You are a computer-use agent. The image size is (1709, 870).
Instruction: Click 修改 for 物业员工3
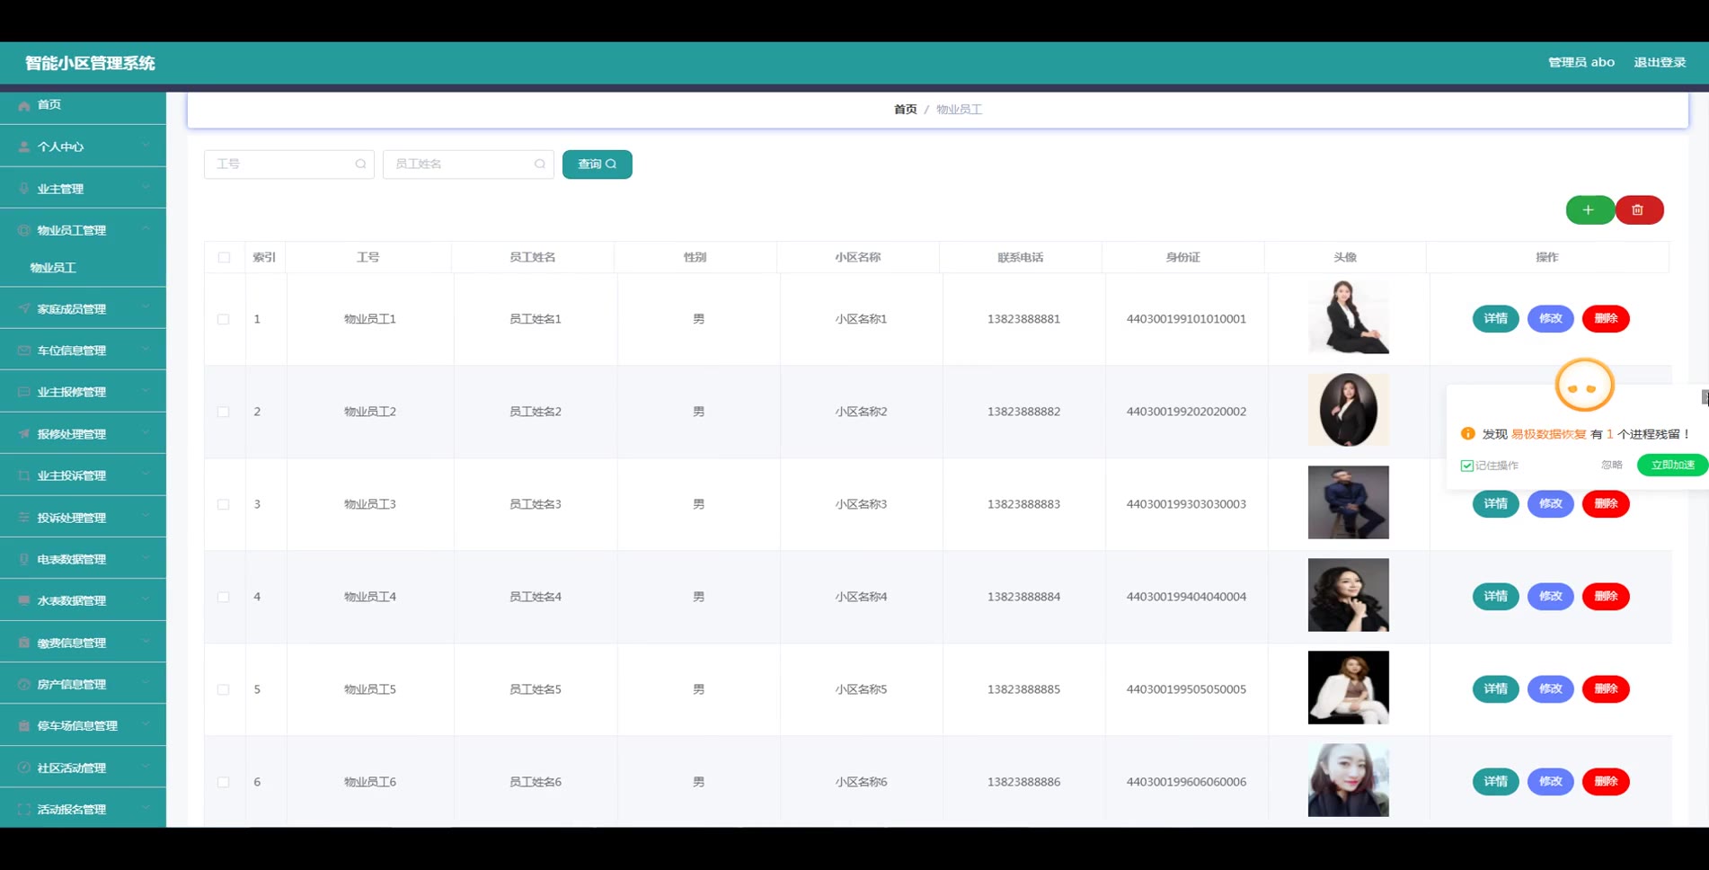1550,503
